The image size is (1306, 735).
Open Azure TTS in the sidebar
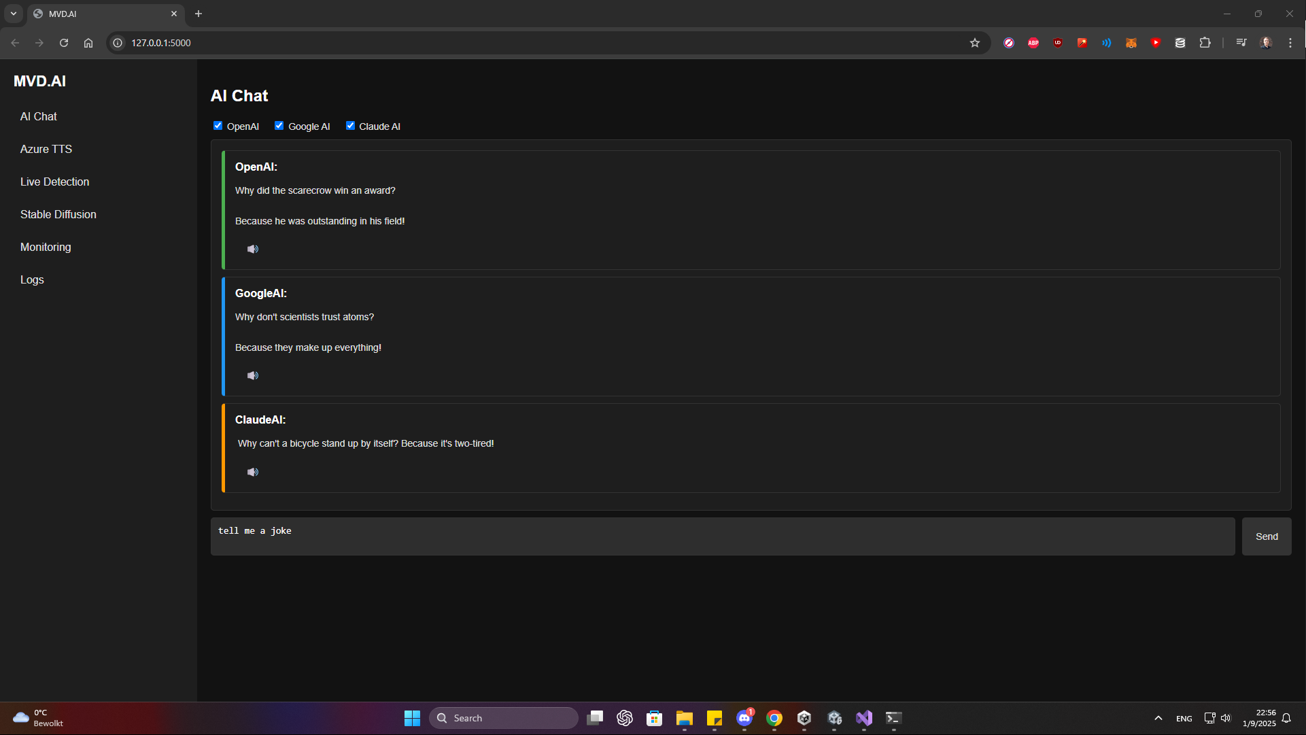tap(46, 149)
